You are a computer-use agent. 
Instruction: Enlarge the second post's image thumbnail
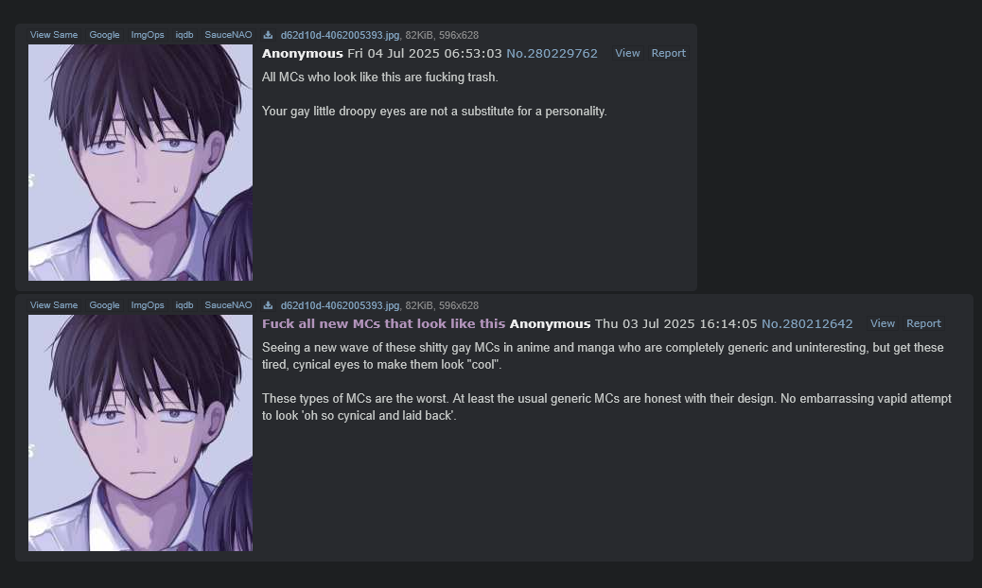140,433
